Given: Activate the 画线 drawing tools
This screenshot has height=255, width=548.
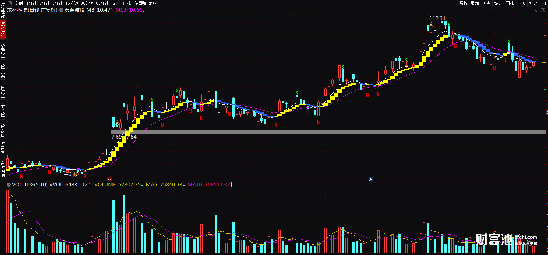Looking at the screenshot, I should click(x=510, y=3).
